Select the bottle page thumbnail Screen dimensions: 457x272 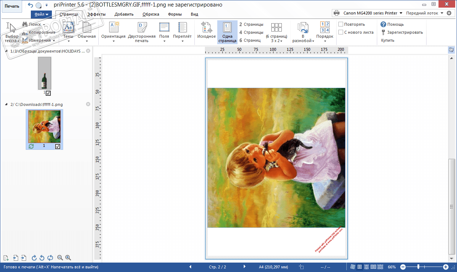tap(45, 73)
